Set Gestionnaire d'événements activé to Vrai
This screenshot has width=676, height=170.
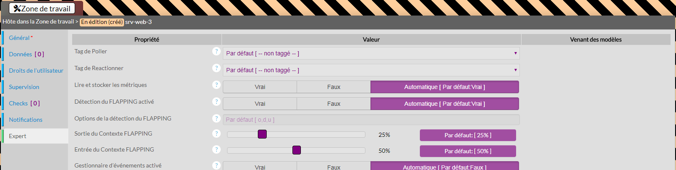(260, 167)
